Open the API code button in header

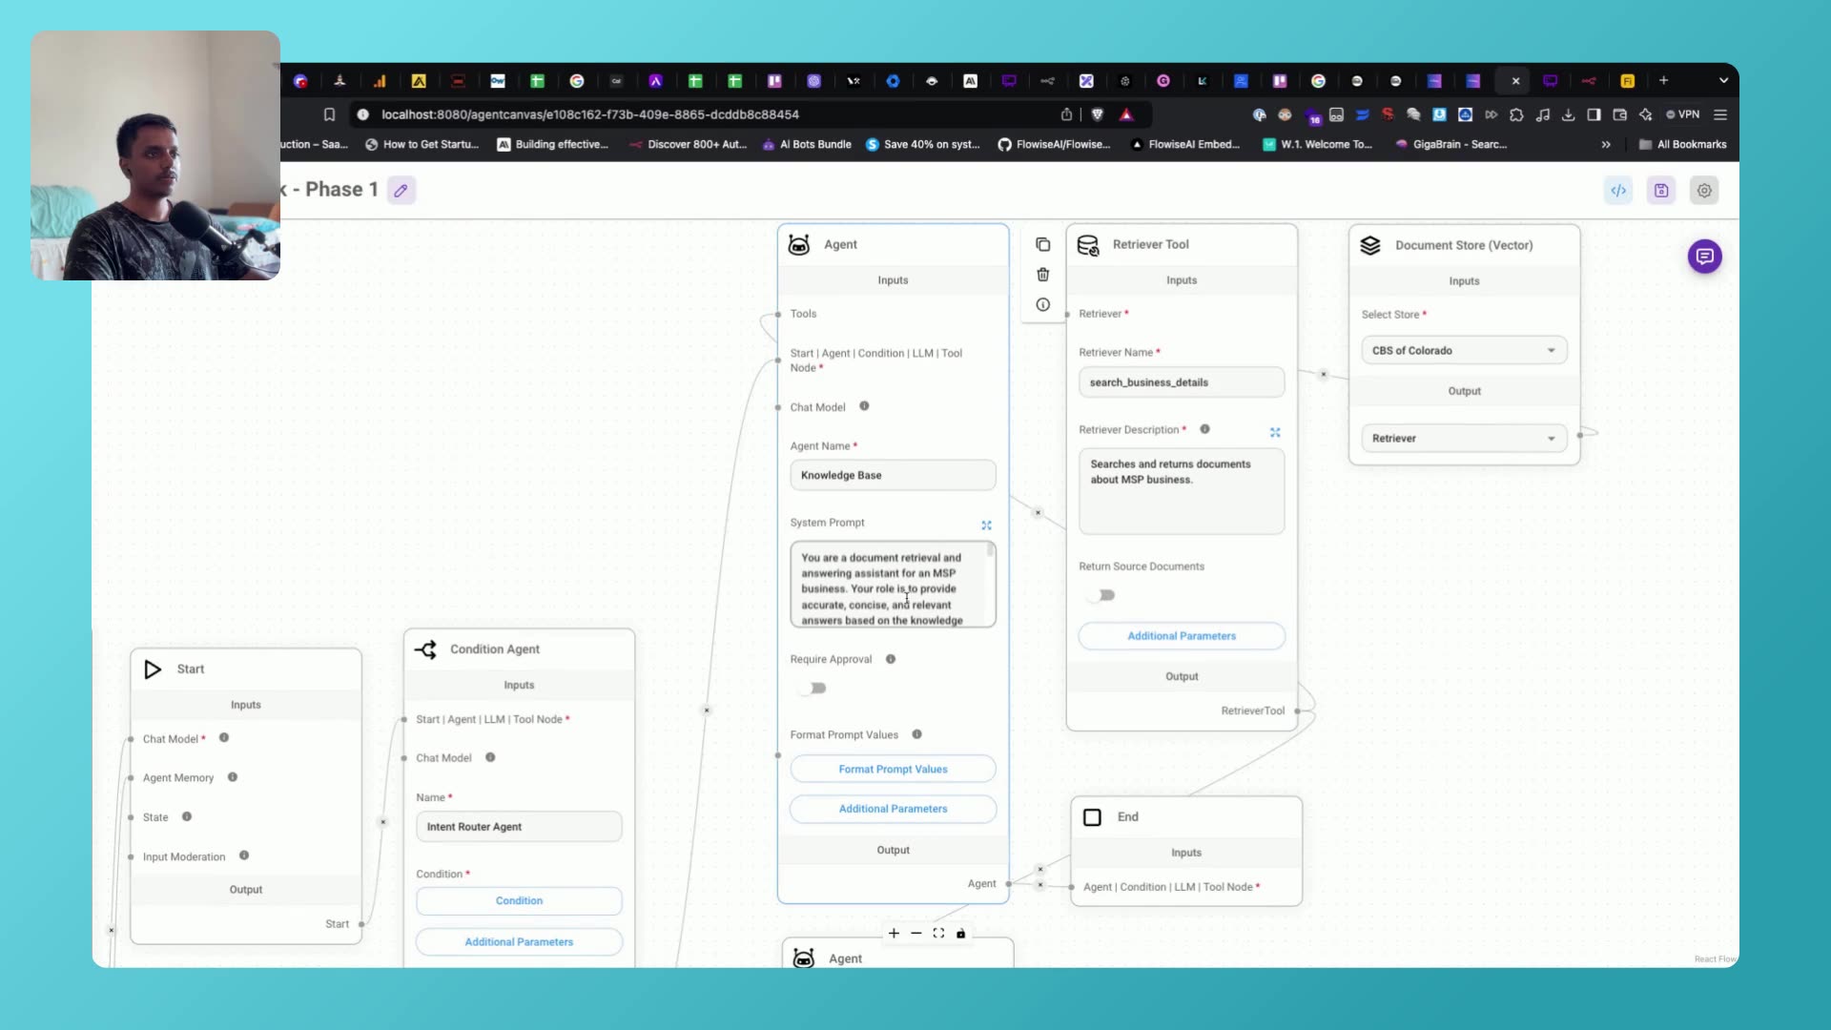pos(1618,191)
